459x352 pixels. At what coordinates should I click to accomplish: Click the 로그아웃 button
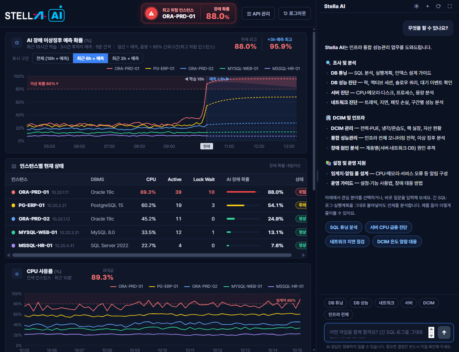tap(295, 14)
